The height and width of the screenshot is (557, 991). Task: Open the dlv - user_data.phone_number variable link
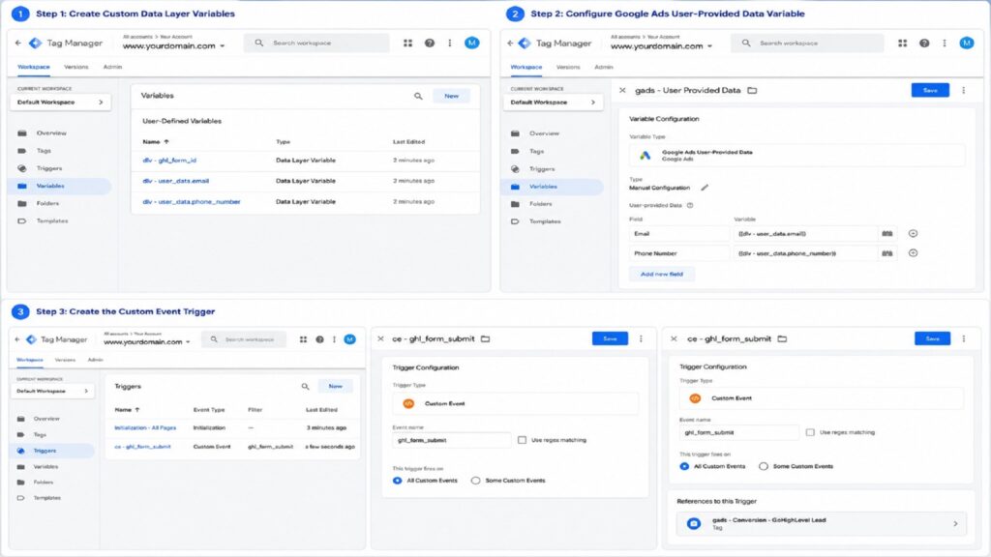click(x=192, y=201)
